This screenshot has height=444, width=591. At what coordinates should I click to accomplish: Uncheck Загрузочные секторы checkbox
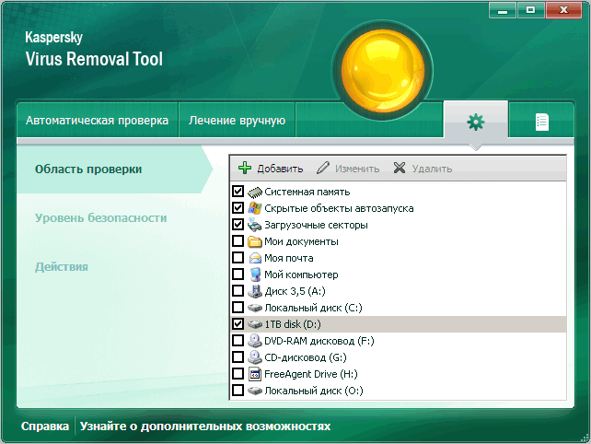click(x=238, y=225)
